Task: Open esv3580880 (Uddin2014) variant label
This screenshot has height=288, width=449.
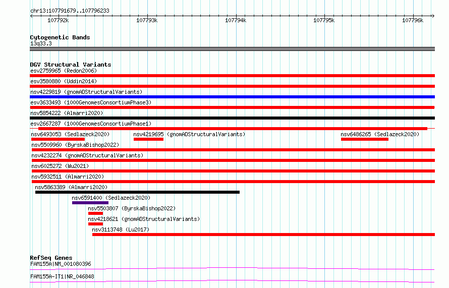Action: click(x=64, y=81)
